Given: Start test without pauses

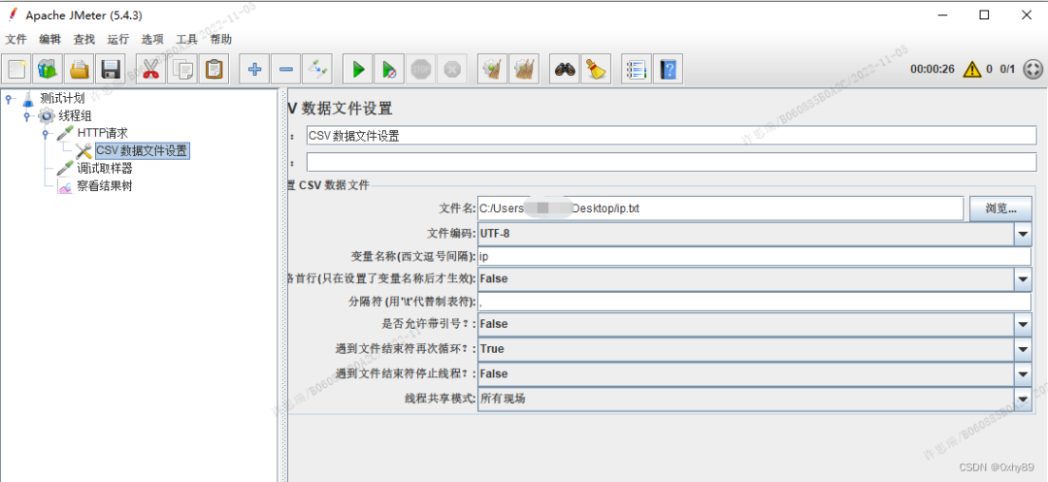Looking at the screenshot, I should (389, 69).
